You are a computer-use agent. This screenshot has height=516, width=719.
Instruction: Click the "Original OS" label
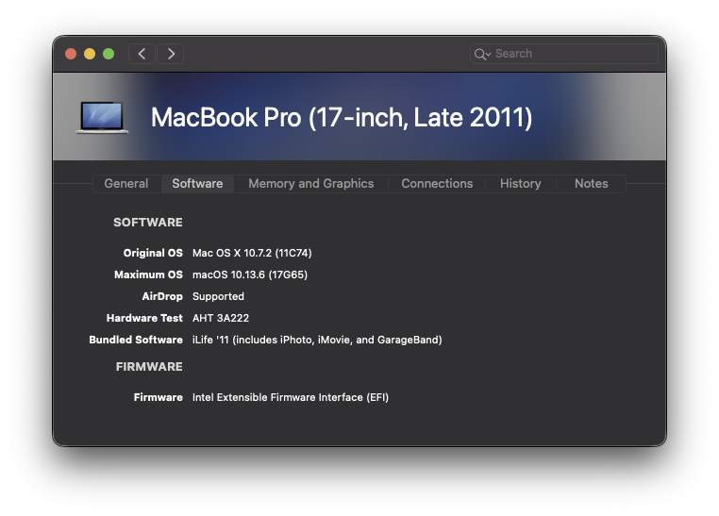153,253
